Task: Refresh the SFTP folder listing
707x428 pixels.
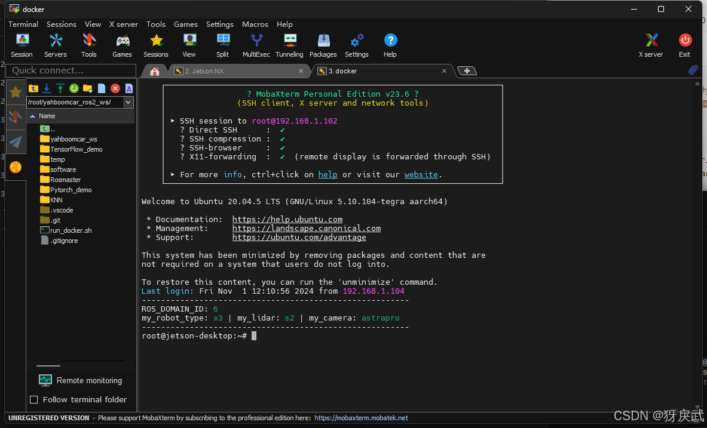Action: [74, 88]
